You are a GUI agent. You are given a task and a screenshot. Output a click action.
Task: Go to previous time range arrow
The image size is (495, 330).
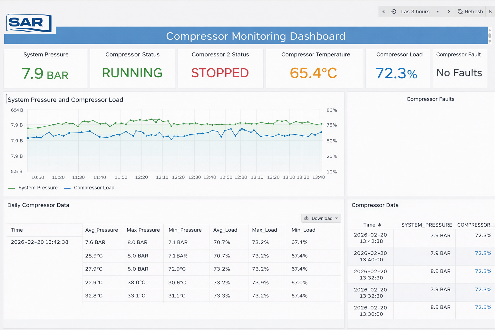click(383, 12)
